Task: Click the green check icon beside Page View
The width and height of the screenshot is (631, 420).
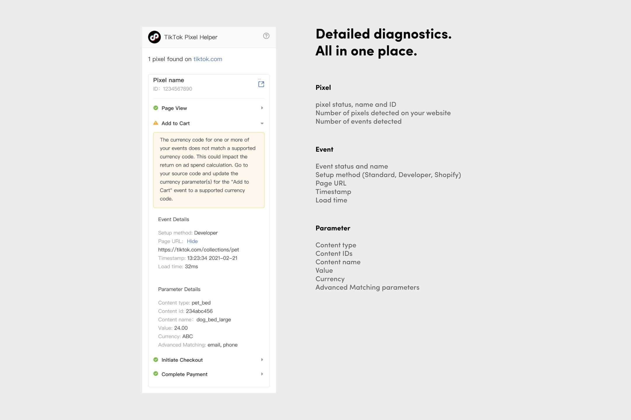Action: tap(156, 108)
